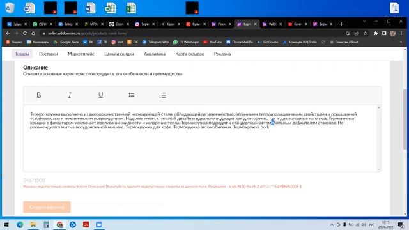Open notification center in system tray

pos(401,224)
